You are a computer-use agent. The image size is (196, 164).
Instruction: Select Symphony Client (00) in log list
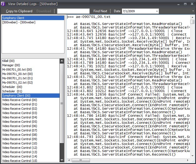pyautogui.click(x=31, y=96)
